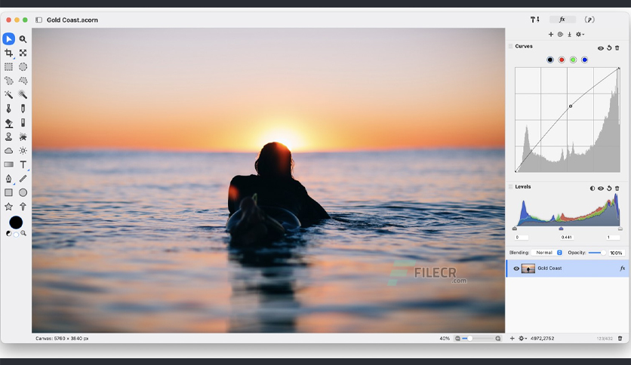Hide the Gold Coast layer
This screenshot has width=631, height=365.
(x=516, y=268)
